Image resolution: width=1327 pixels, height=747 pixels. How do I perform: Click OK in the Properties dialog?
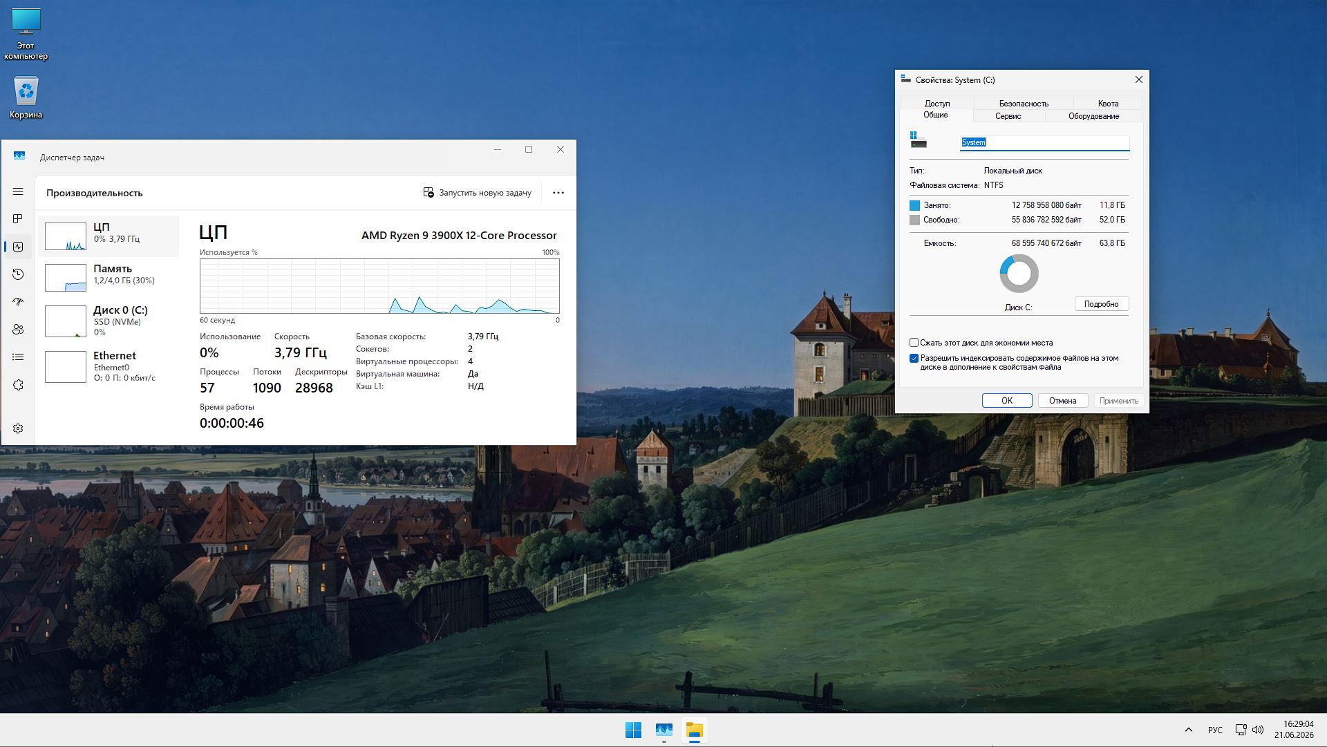point(1007,401)
